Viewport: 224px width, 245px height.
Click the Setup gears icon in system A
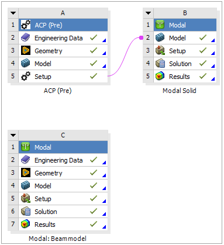26,76
